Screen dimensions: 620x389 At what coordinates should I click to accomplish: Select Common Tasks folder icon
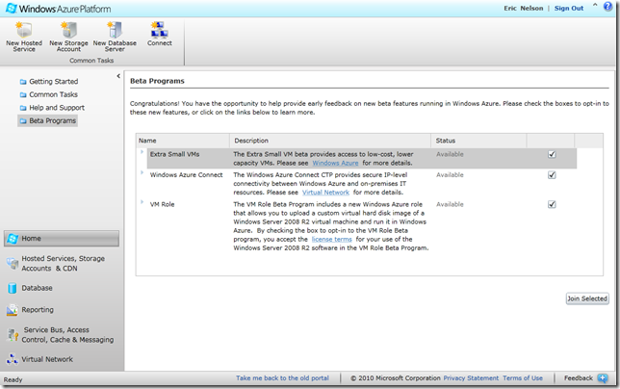23,95
